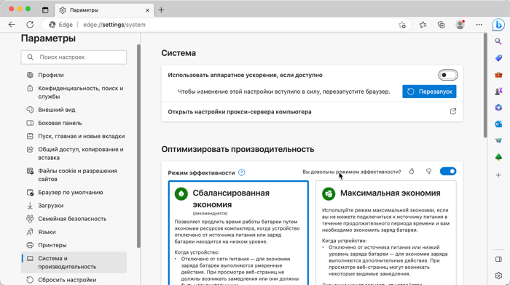Give thumbs up for efficiency mode
The height and width of the screenshot is (285, 510).
(x=412, y=171)
